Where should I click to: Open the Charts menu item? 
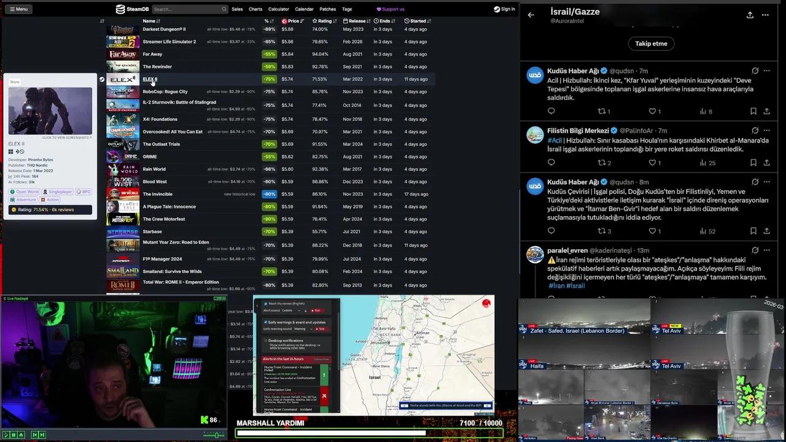[255, 9]
